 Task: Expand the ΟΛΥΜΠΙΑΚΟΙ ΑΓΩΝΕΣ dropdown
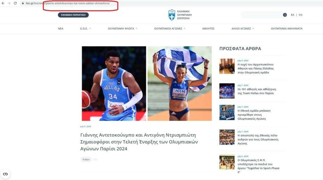[169, 28]
